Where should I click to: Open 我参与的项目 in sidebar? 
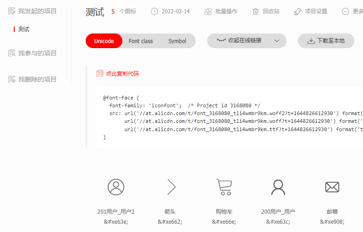tap(37, 53)
